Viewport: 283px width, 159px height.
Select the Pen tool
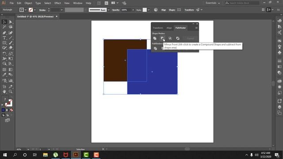coord(4,33)
